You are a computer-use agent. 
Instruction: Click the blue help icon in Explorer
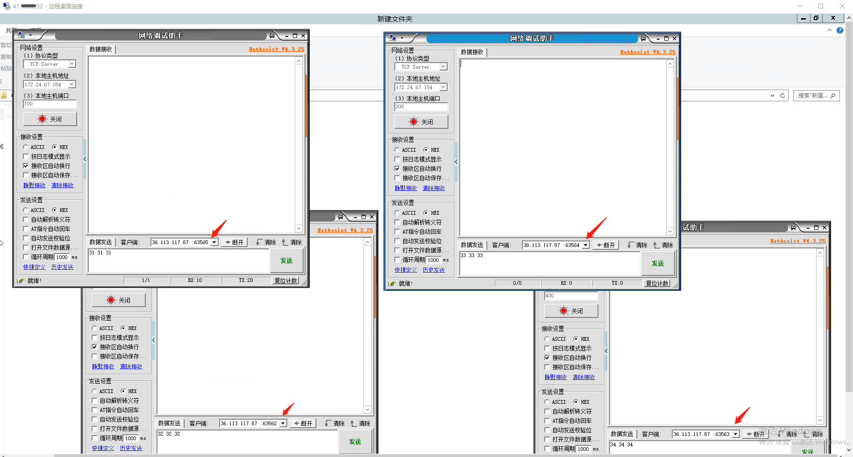coord(839,30)
